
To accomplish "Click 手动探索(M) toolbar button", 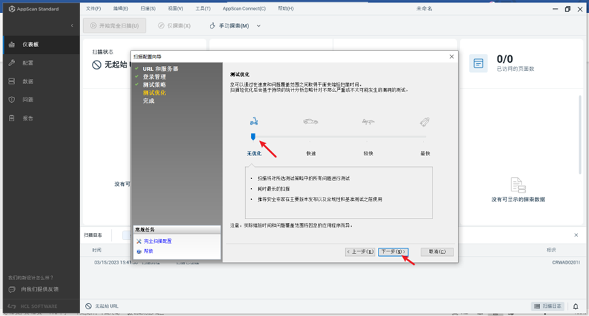I will [x=229, y=26].
